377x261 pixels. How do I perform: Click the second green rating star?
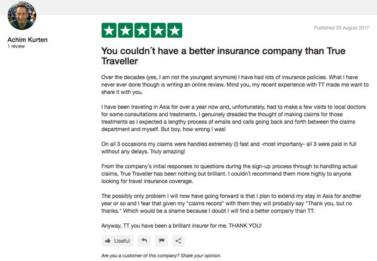(x=125, y=29)
